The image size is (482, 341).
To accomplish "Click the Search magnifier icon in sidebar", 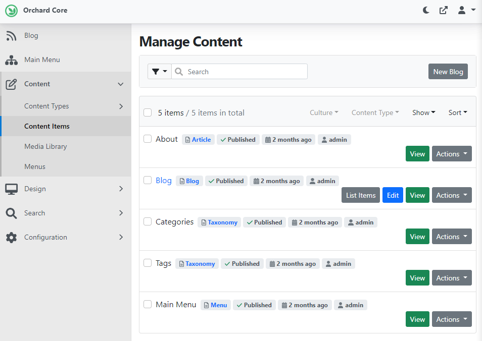I will pyautogui.click(x=12, y=213).
